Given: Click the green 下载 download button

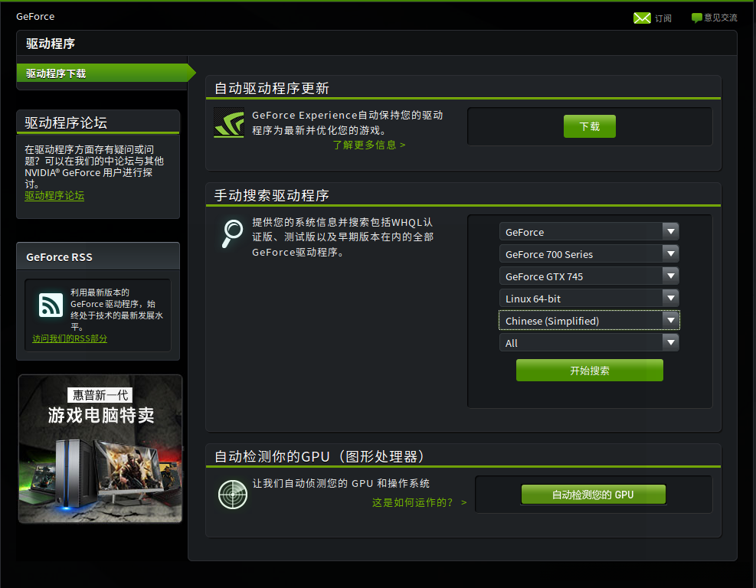Looking at the screenshot, I should pos(589,126).
